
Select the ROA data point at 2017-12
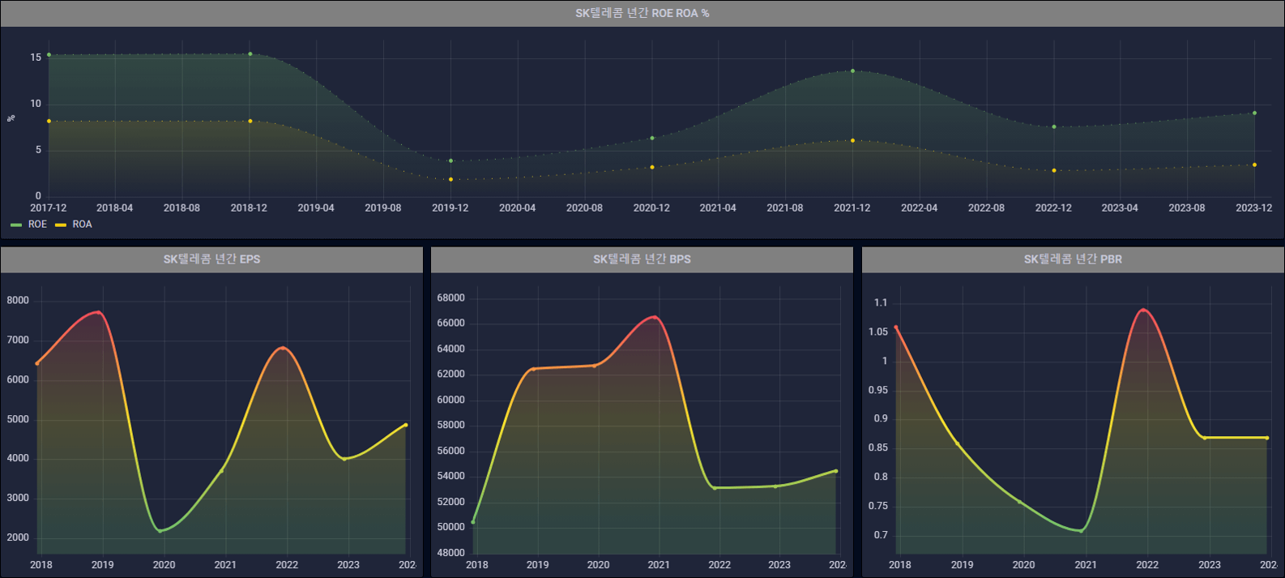coord(49,121)
